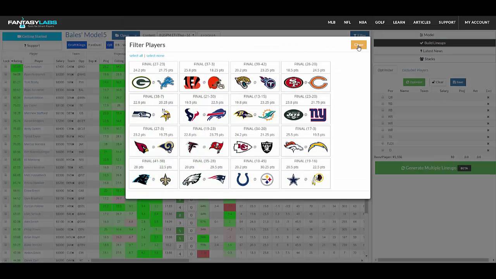Choose the Jacksonville Jaguars logo
Screen dimensions: 496x279
[243, 83]
